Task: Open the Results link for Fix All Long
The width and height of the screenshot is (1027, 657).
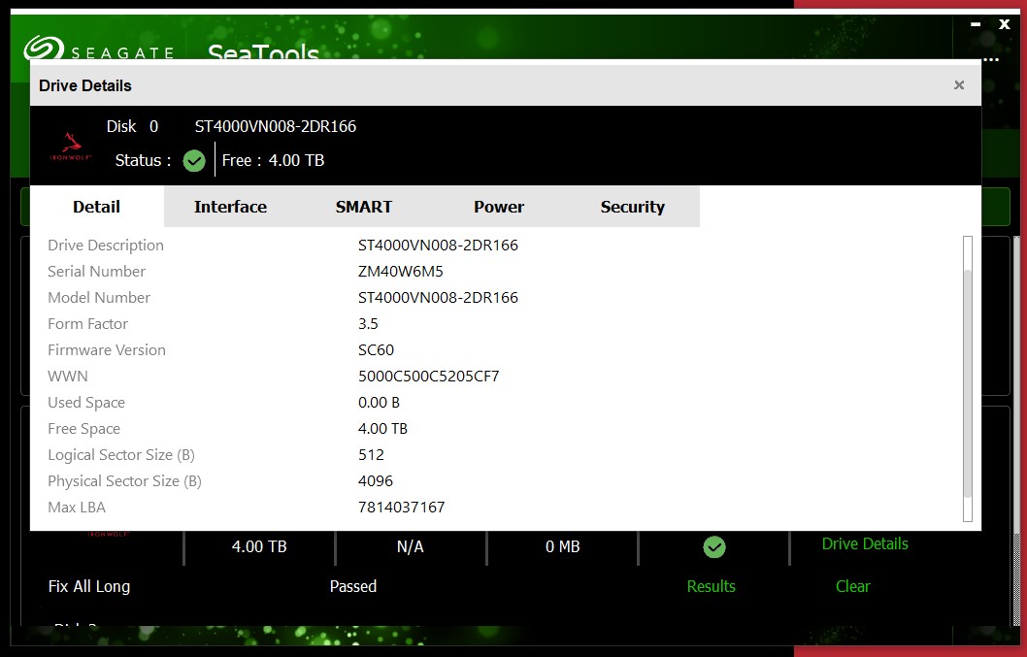Action: [x=711, y=586]
